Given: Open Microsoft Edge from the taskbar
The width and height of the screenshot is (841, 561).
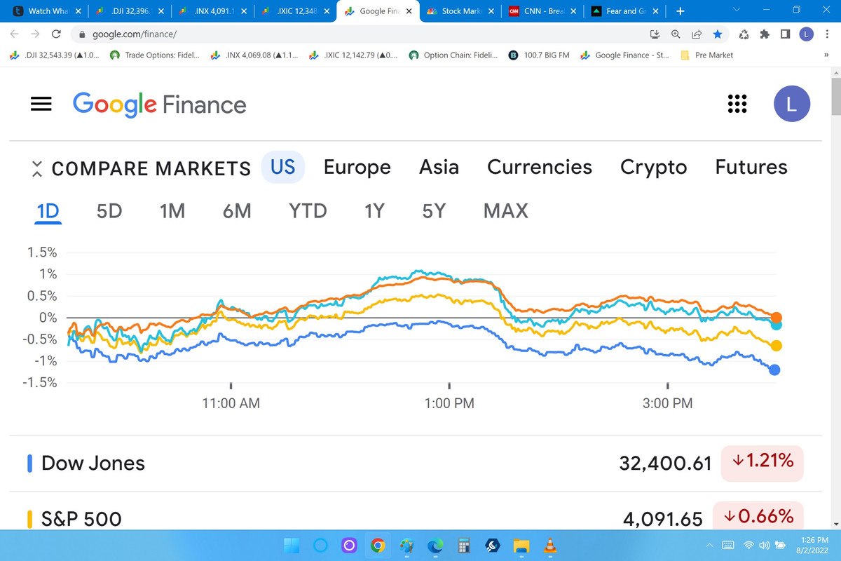Looking at the screenshot, I should point(435,545).
